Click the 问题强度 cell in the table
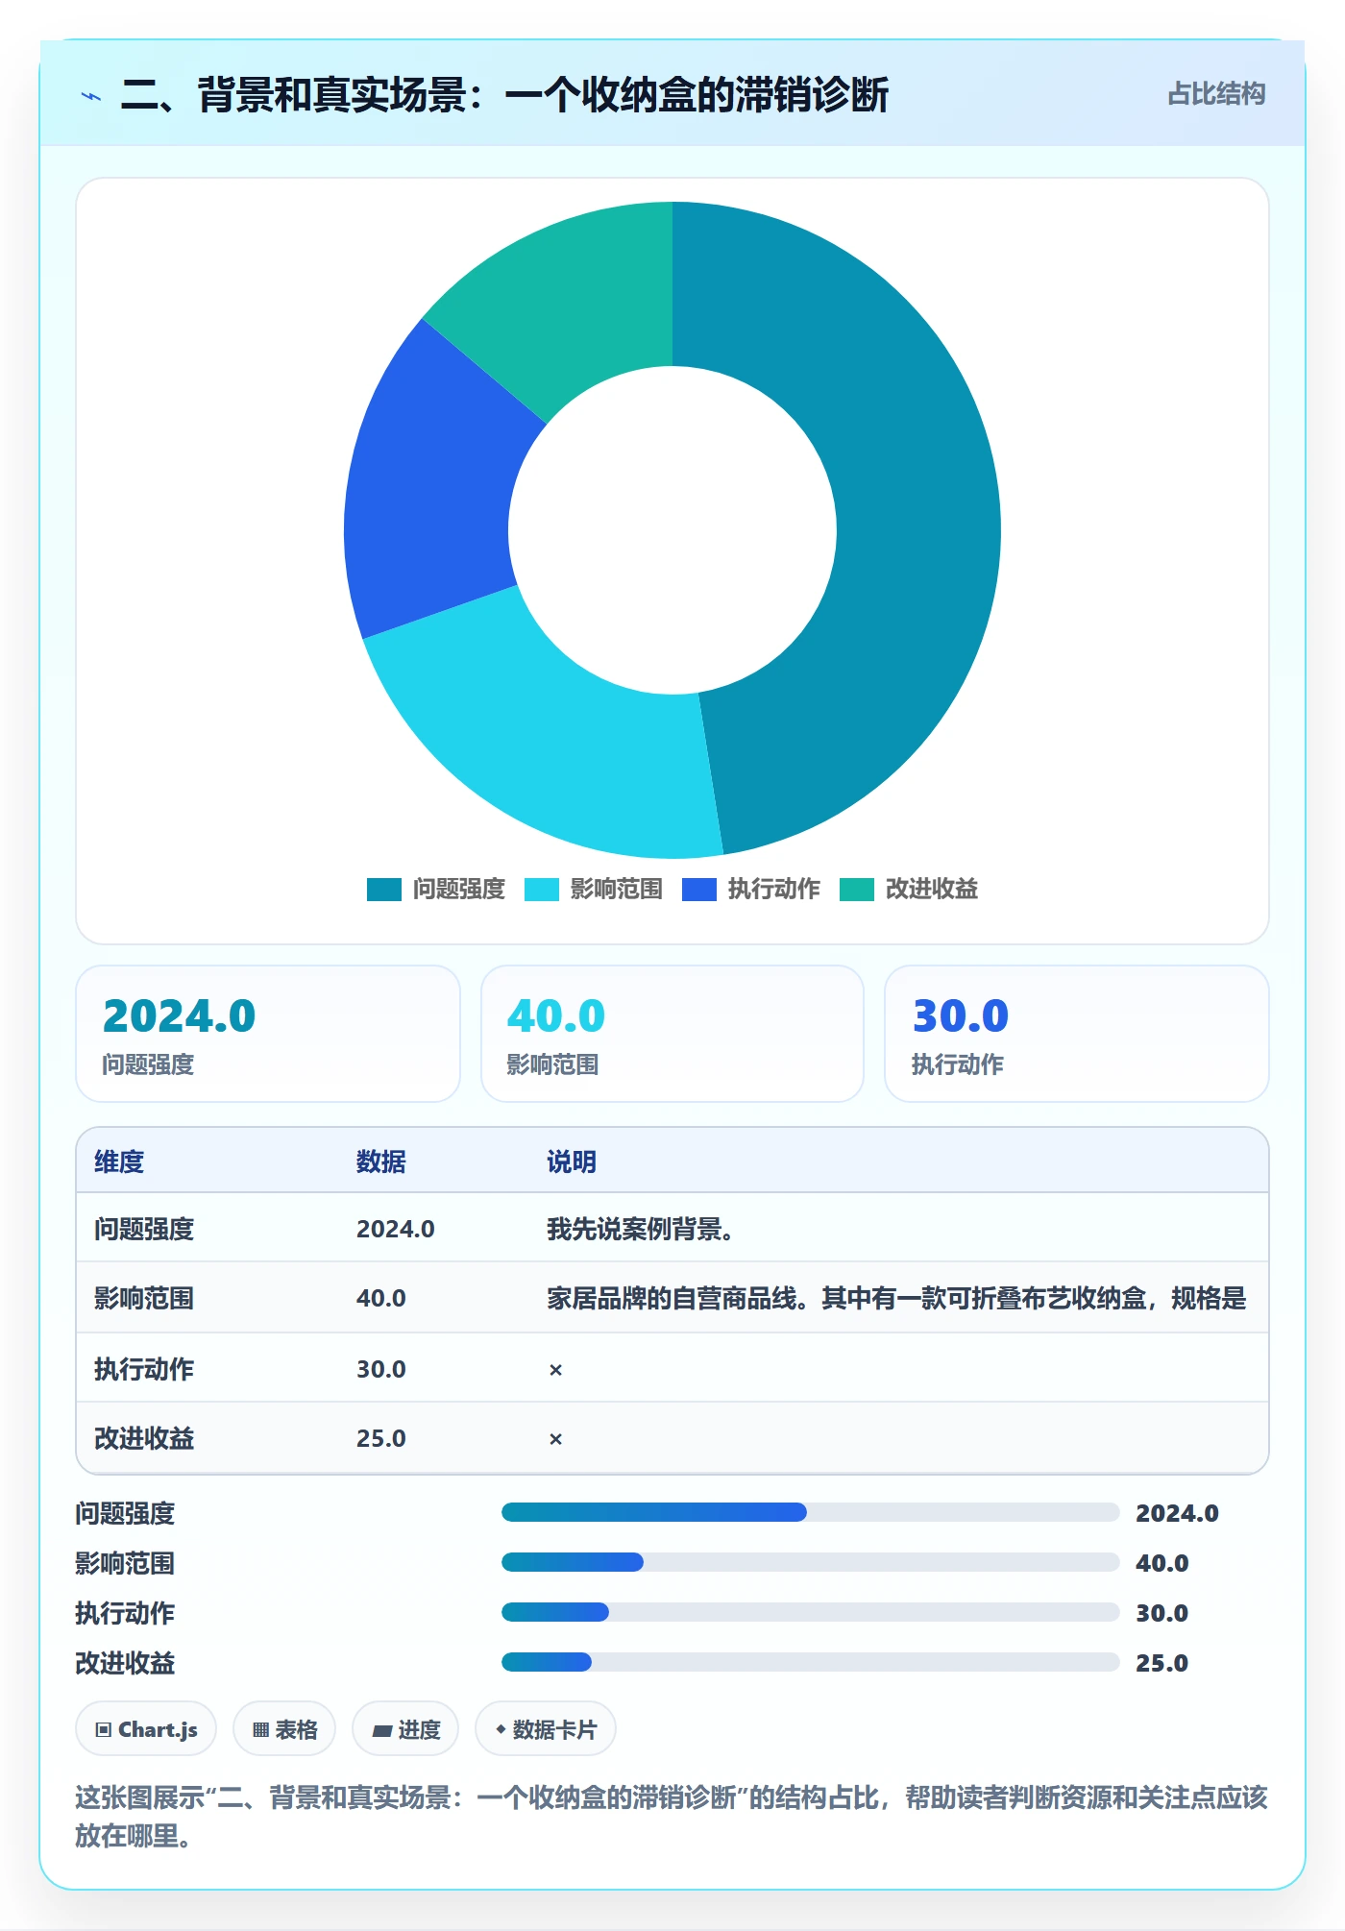The height and width of the screenshot is (1931, 1345). click(x=144, y=1229)
